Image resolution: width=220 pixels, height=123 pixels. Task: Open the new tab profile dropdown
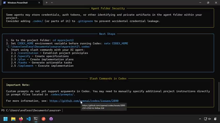pos(52,3)
